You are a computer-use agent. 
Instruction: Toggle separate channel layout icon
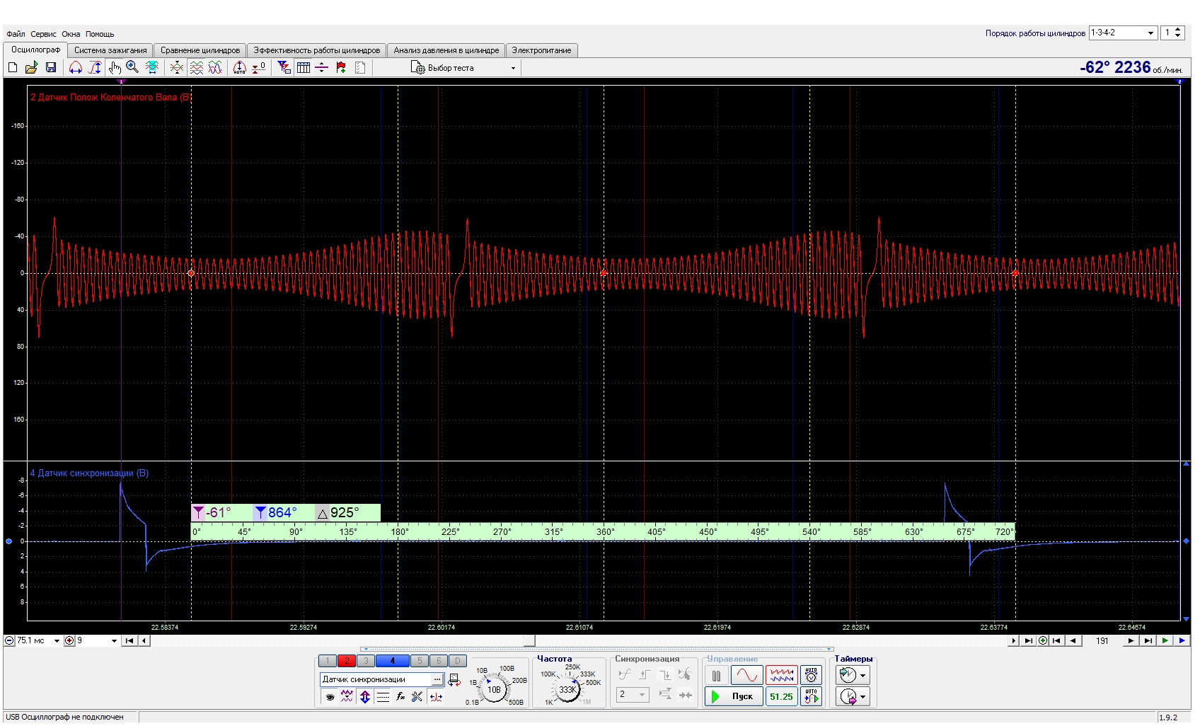pos(197,67)
